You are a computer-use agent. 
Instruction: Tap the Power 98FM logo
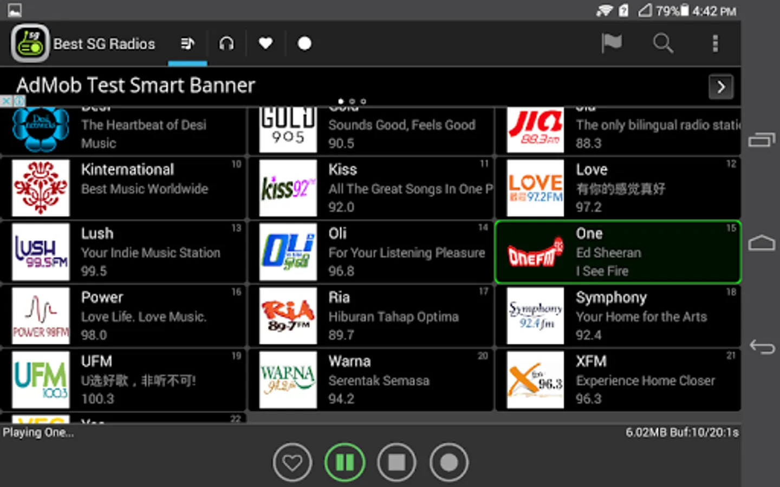click(41, 315)
